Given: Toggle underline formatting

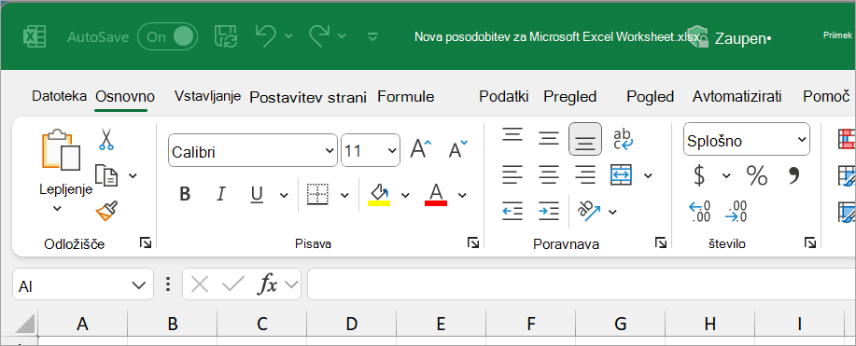Looking at the screenshot, I should coord(257,194).
